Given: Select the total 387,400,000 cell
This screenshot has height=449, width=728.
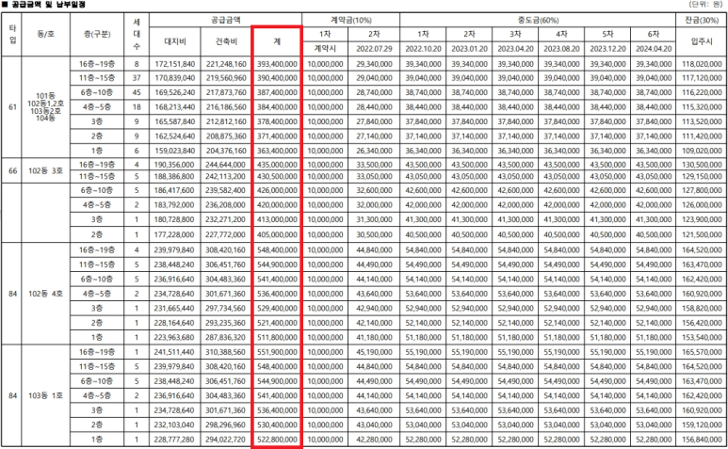Looking at the screenshot, I should point(277,92).
